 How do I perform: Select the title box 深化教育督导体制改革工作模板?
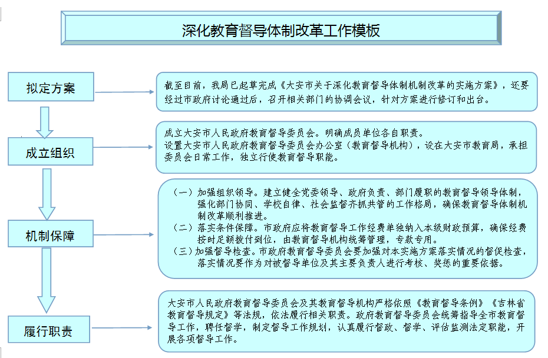281,28
